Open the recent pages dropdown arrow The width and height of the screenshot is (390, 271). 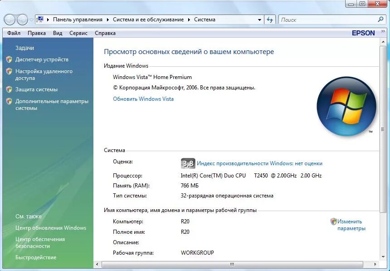click(31, 20)
